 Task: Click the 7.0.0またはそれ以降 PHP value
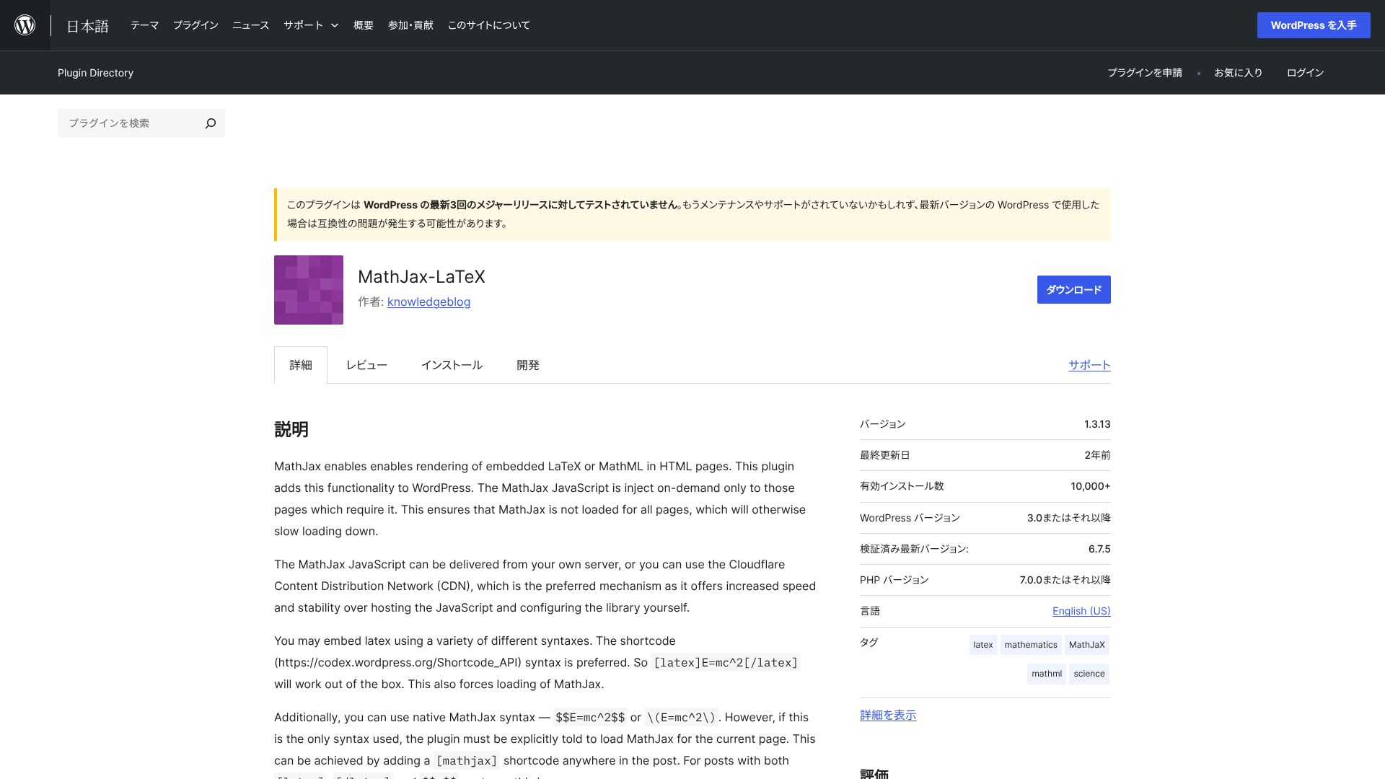coord(1065,580)
